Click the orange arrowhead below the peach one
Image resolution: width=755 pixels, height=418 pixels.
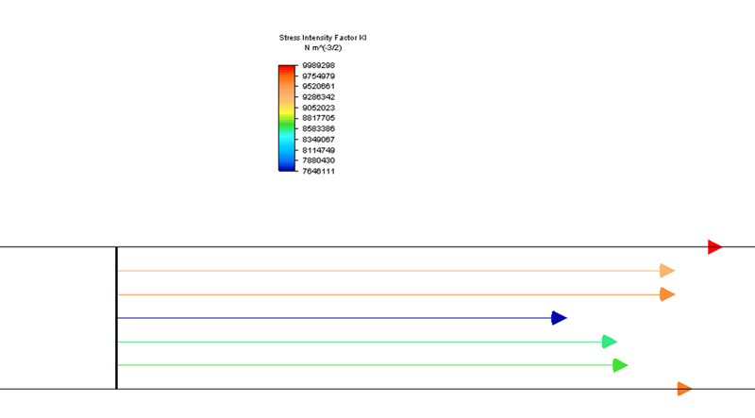(667, 294)
